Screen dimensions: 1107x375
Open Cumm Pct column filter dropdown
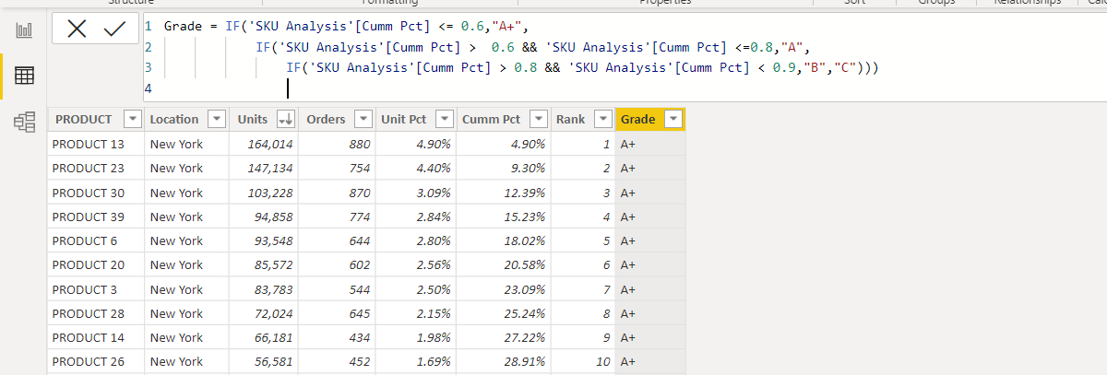[x=537, y=119]
